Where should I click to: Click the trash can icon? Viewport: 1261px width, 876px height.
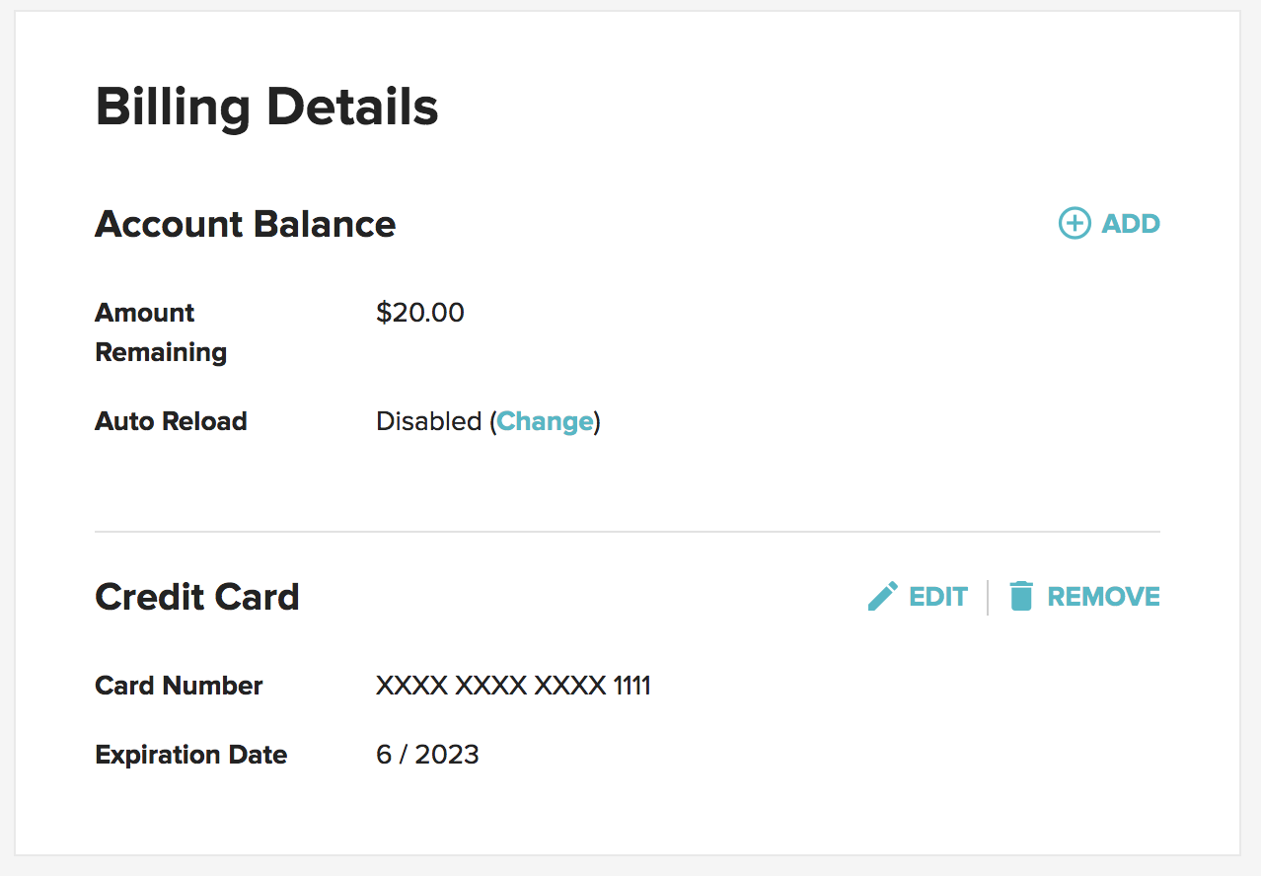[x=1021, y=597]
